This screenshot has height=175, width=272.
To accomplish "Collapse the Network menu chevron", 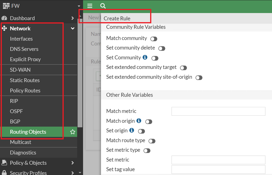I will [x=73, y=29].
